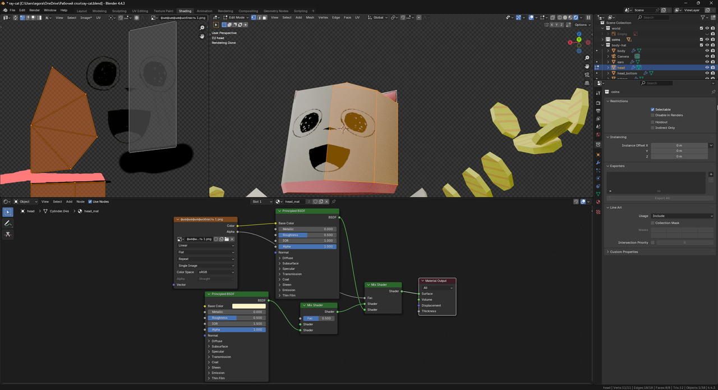Viewport: 718px width, 390px height.
Task: Open the Mesh menu in 3D viewport
Action: coord(310,17)
